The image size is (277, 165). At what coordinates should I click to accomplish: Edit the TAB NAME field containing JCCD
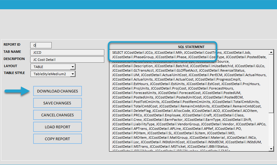(67, 53)
